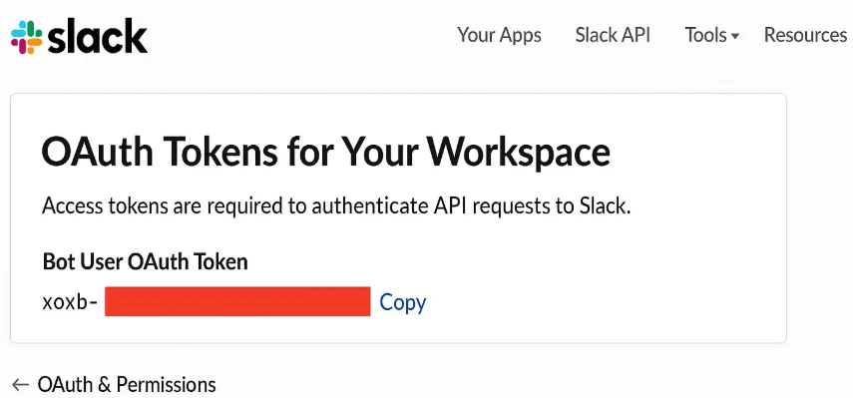The image size is (853, 398).
Task: Select the xoxb- token prefix text
Action: pyautogui.click(x=70, y=302)
